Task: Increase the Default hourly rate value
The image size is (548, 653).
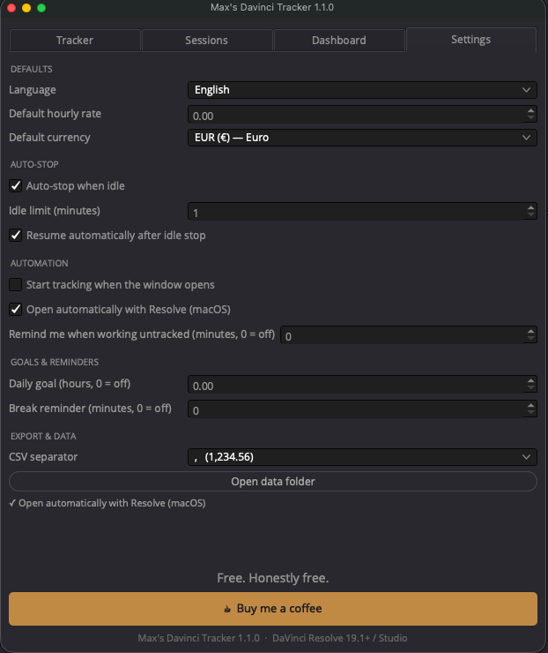Action: tap(531, 111)
